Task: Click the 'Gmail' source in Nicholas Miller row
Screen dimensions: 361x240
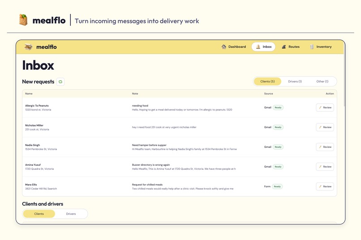Action: 268,127
